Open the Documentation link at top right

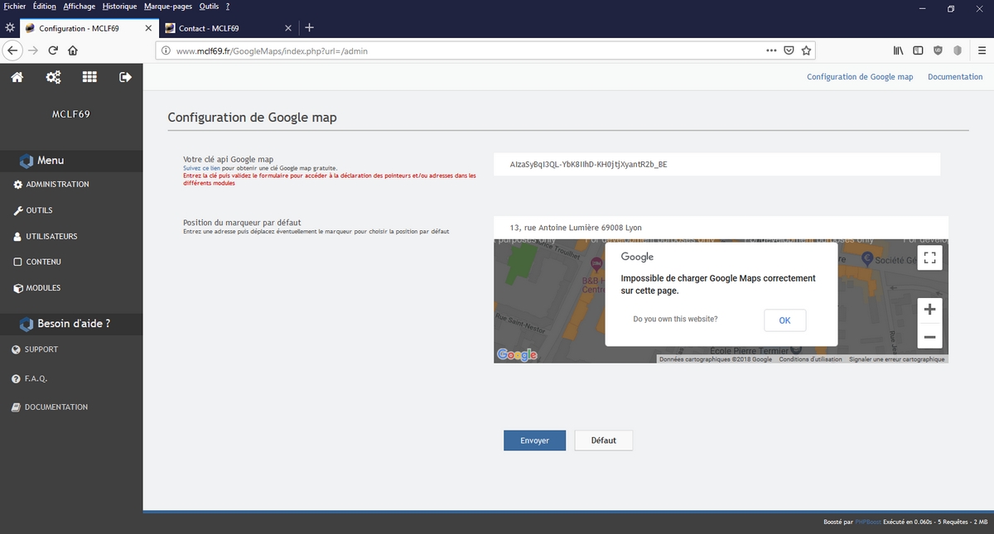(955, 77)
